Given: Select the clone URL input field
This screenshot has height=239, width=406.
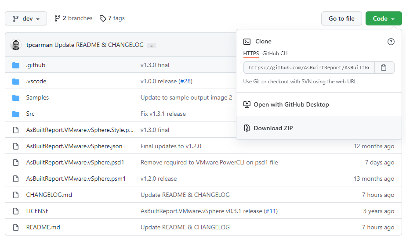Looking at the screenshot, I should pos(309,68).
